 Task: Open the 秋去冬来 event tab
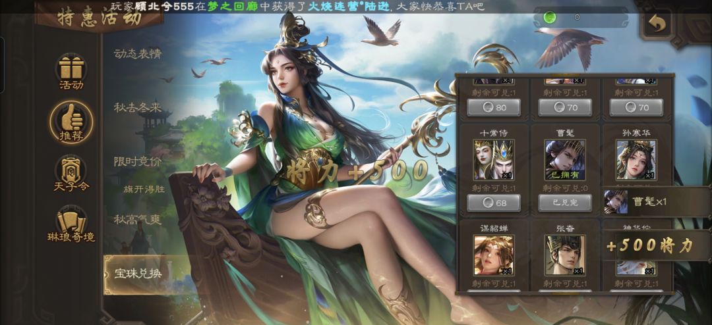(138, 108)
